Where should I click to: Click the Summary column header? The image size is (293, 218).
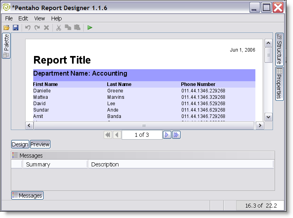55,164
